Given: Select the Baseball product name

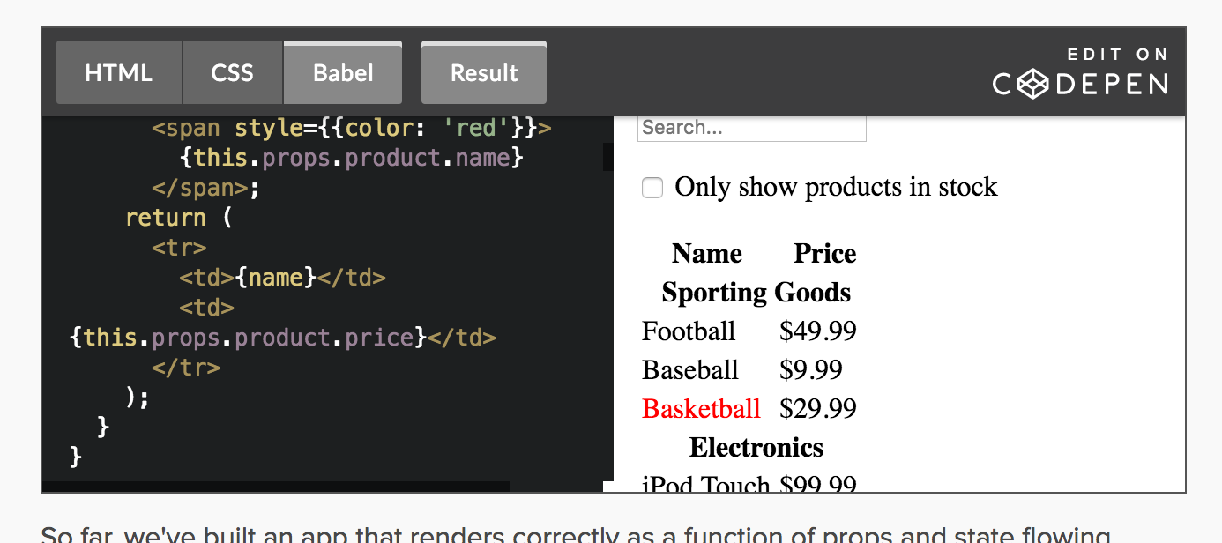Looking at the screenshot, I should click(x=690, y=370).
